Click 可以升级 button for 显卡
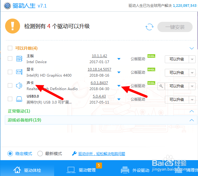Viewport: 198px width, 176px height. [x=177, y=73]
